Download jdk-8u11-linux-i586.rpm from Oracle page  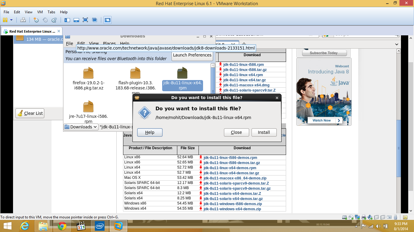(243, 64)
